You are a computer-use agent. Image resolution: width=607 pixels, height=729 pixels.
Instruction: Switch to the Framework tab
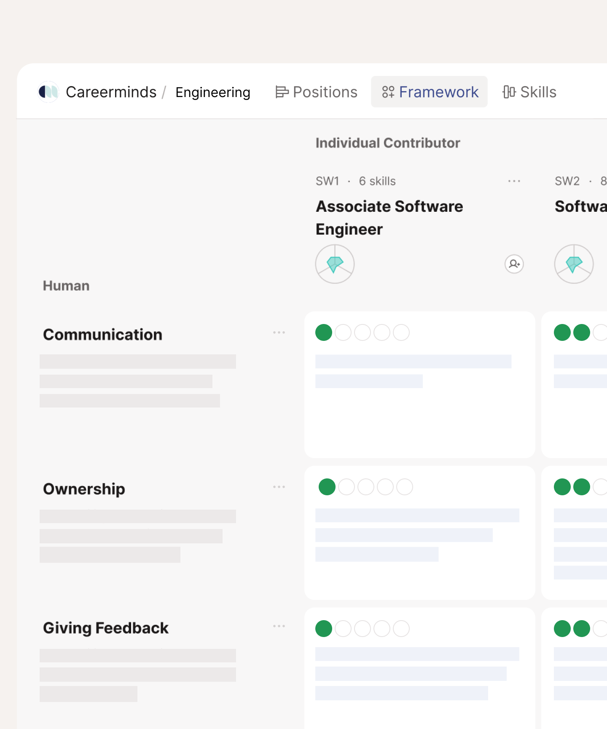[x=429, y=92]
